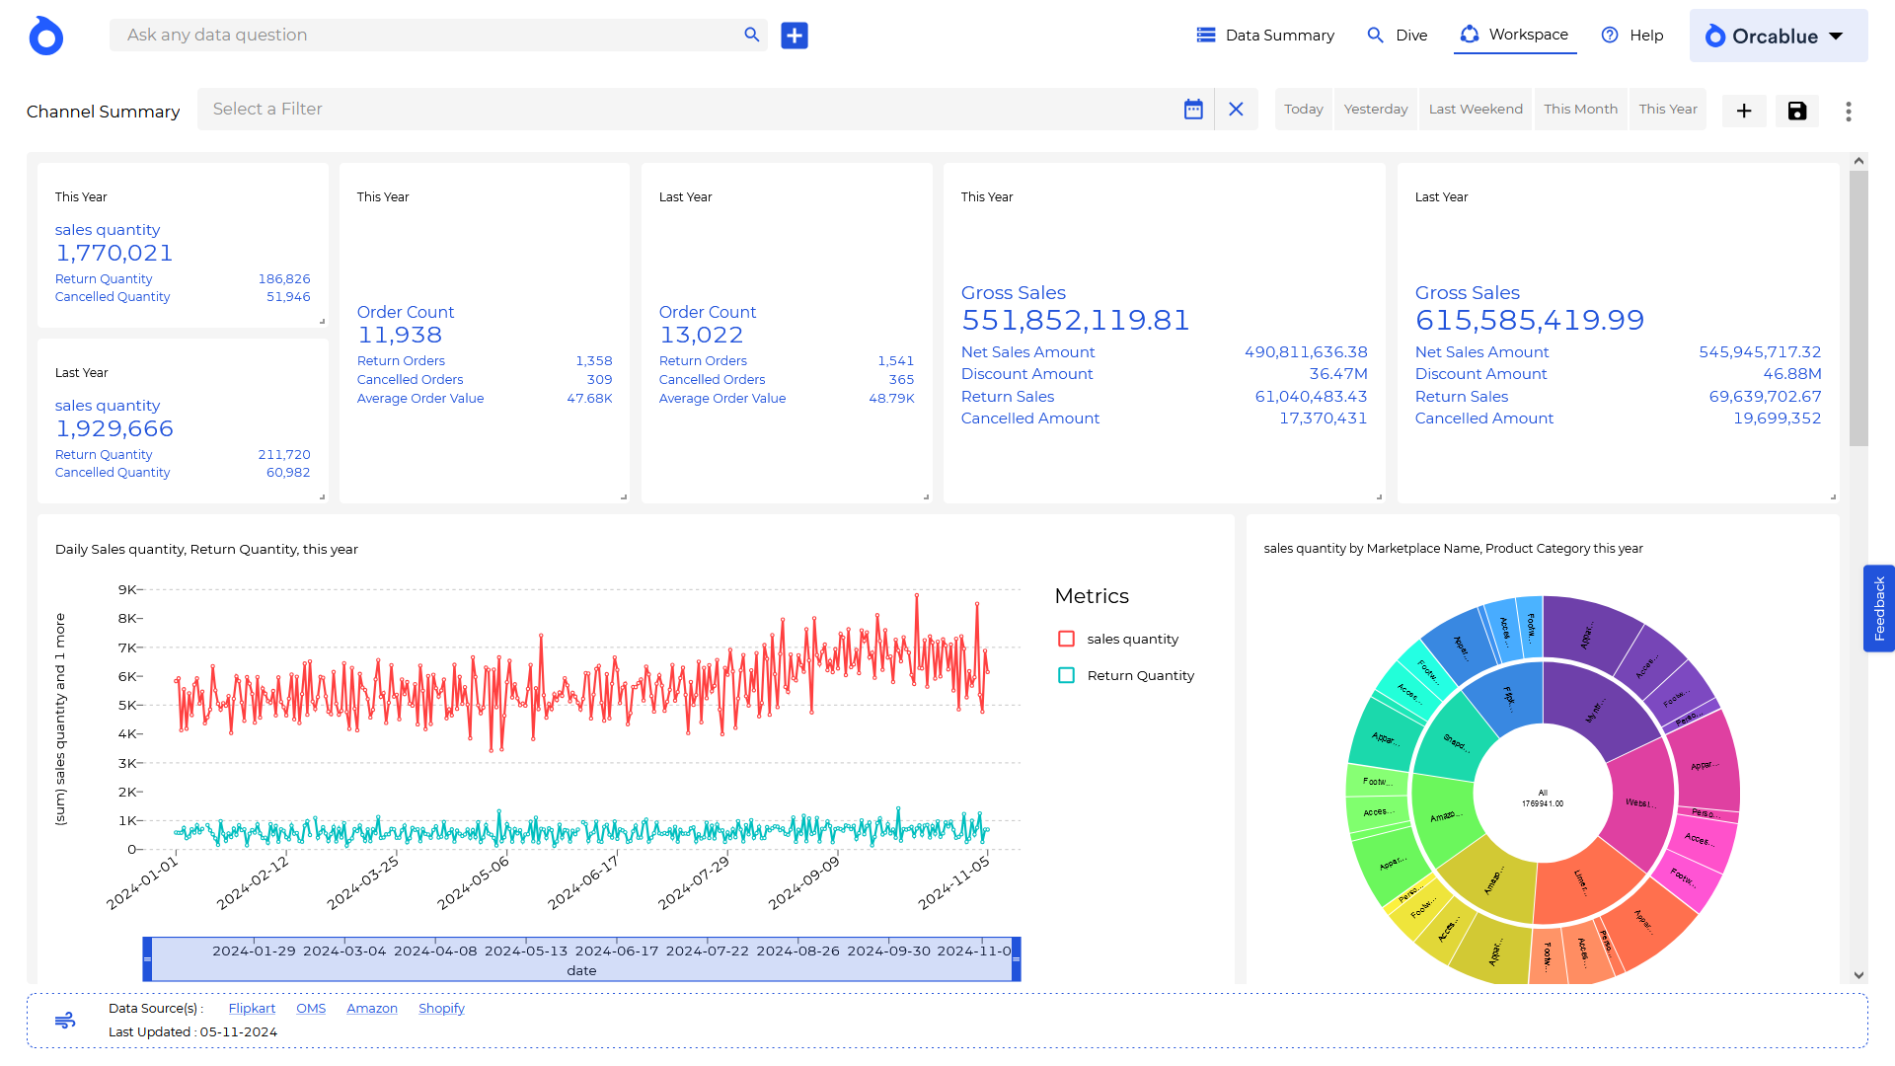Open the calendar date picker icon
The image size is (1895, 1066).
coord(1193,110)
